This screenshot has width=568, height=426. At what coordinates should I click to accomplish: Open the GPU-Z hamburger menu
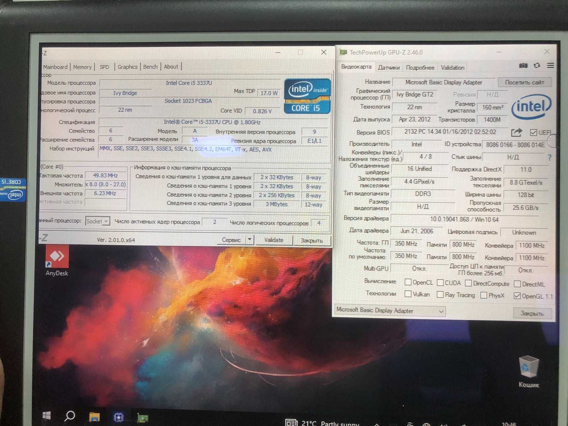tap(550, 66)
